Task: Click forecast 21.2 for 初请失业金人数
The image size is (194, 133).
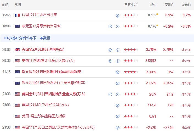Action: pyautogui.click(x=170, y=94)
